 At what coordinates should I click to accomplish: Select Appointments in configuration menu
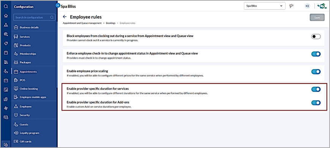pyautogui.click(x=28, y=72)
